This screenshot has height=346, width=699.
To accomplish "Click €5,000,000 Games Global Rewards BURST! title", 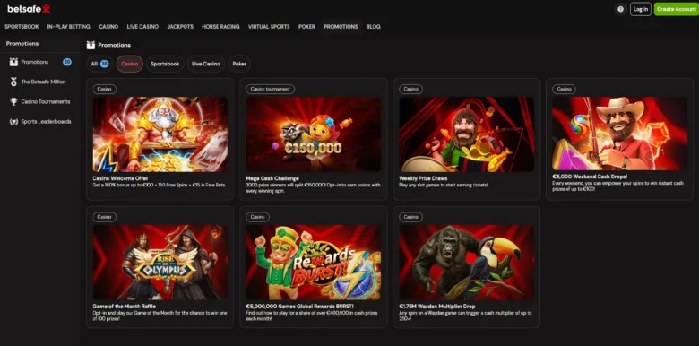I will (299, 307).
